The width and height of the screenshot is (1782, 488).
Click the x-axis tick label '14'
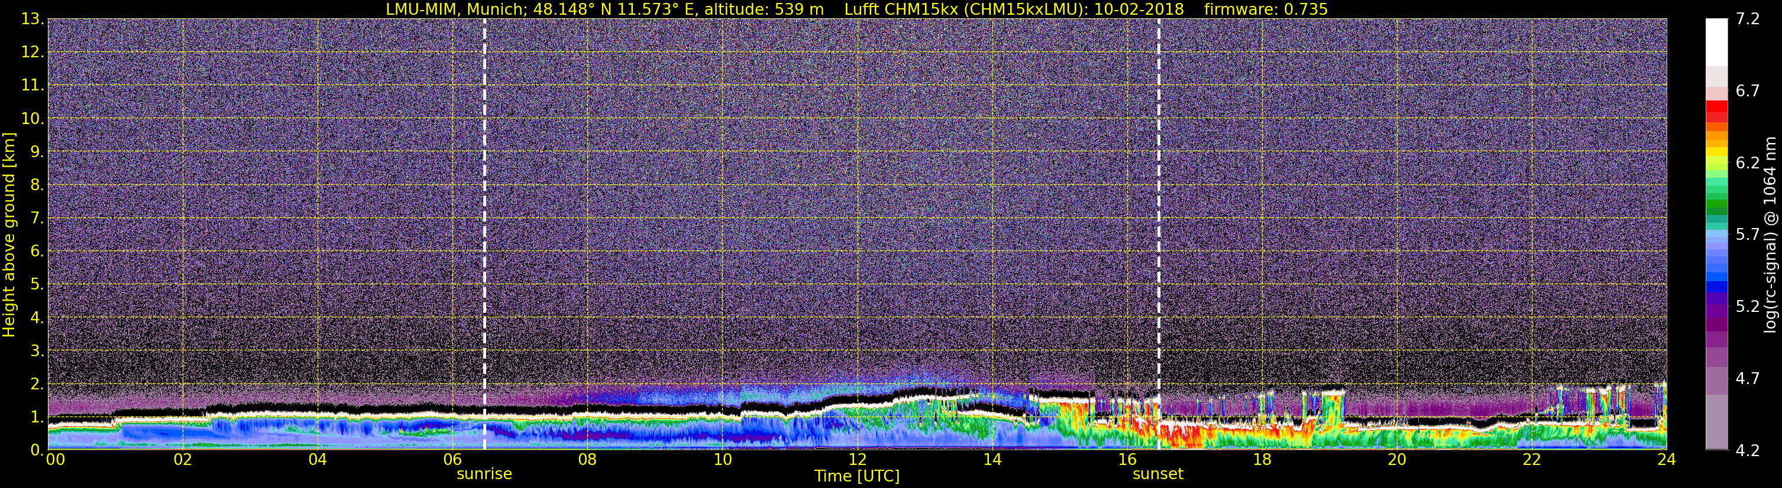tap(992, 460)
